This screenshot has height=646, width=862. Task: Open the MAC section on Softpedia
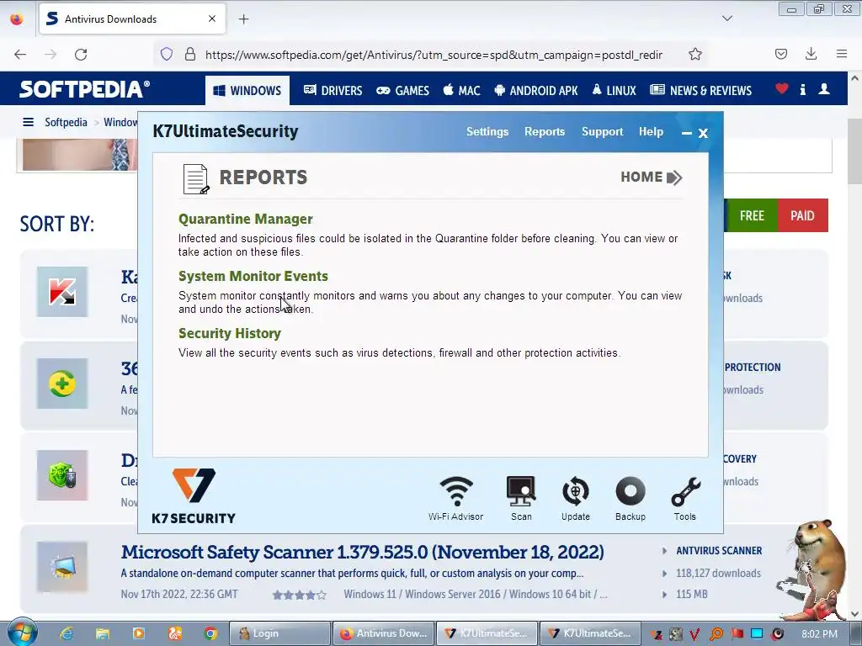(462, 91)
